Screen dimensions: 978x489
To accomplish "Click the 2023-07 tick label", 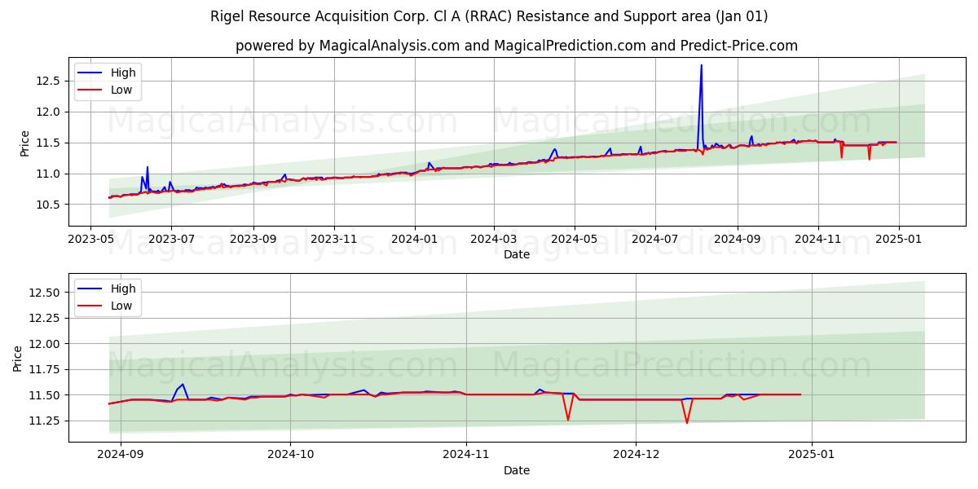I will (x=170, y=239).
